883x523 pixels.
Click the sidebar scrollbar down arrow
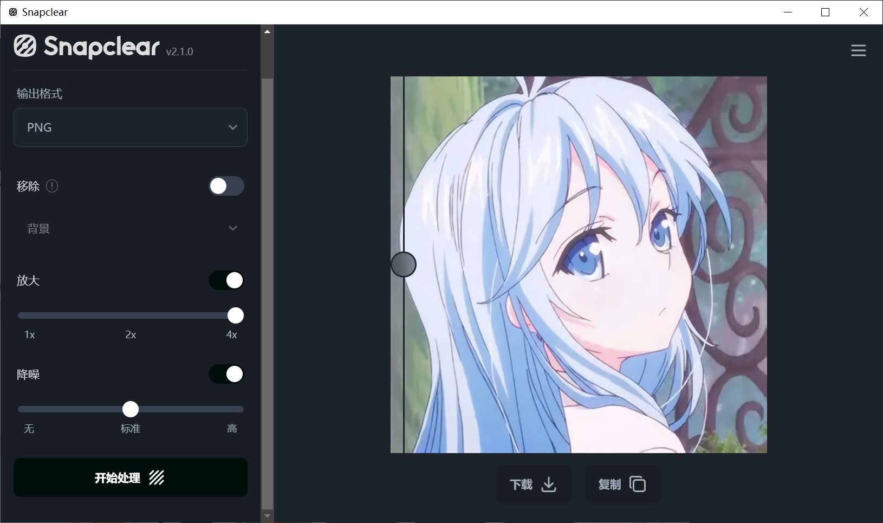point(267,516)
